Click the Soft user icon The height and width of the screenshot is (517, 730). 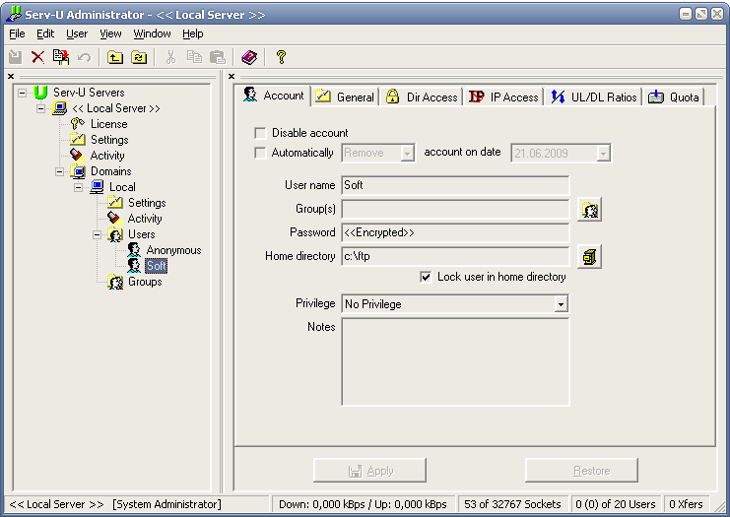coord(134,266)
